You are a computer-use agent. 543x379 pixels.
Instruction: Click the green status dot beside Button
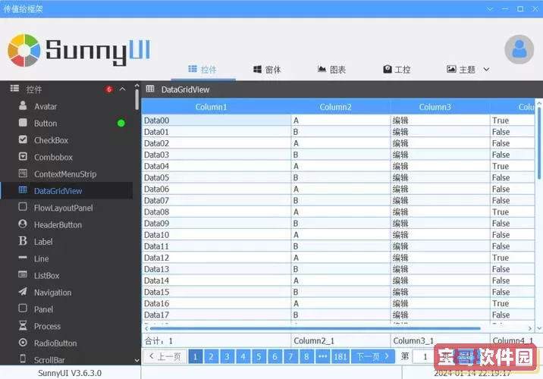(121, 124)
